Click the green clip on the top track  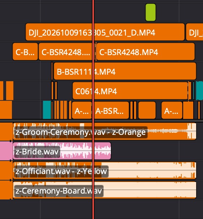(x=151, y=12)
